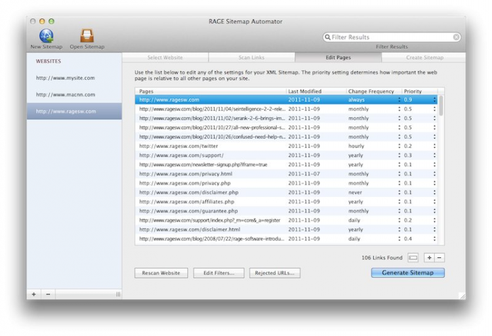492x336 pixels.
Task: Add a page with the plus button near Links Found
Action: click(x=429, y=258)
